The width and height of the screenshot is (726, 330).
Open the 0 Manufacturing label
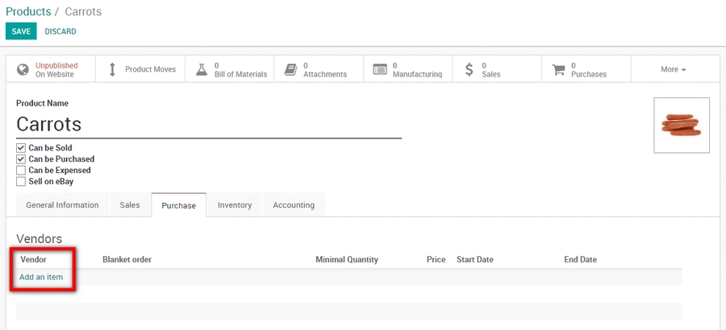[x=418, y=70]
